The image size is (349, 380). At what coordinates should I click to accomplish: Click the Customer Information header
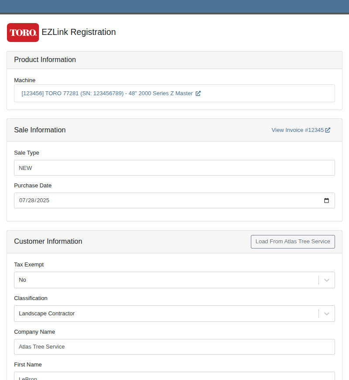click(x=48, y=242)
